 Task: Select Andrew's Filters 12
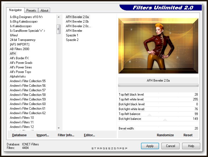tap(22, 127)
